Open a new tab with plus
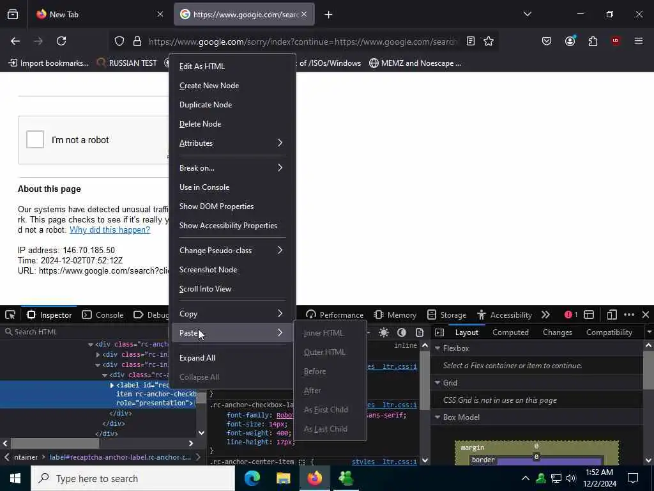 click(x=329, y=15)
